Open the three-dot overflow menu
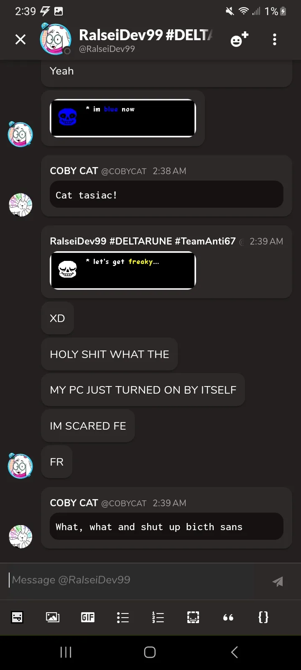Image resolution: width=301 pixels, height=670 pixels. click(275, 39)
